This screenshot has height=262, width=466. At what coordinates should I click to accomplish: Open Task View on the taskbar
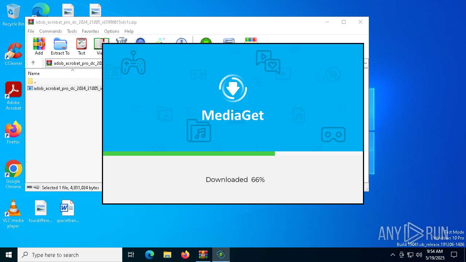pos(131,255)
